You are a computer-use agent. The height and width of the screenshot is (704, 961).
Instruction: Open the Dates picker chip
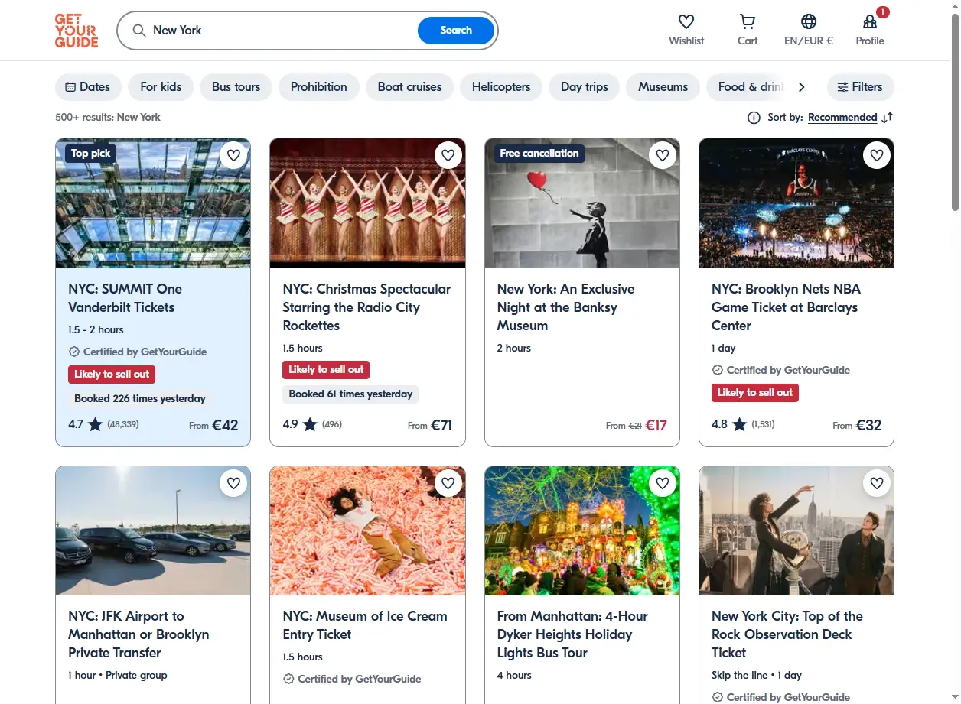[x=88, y=87]
